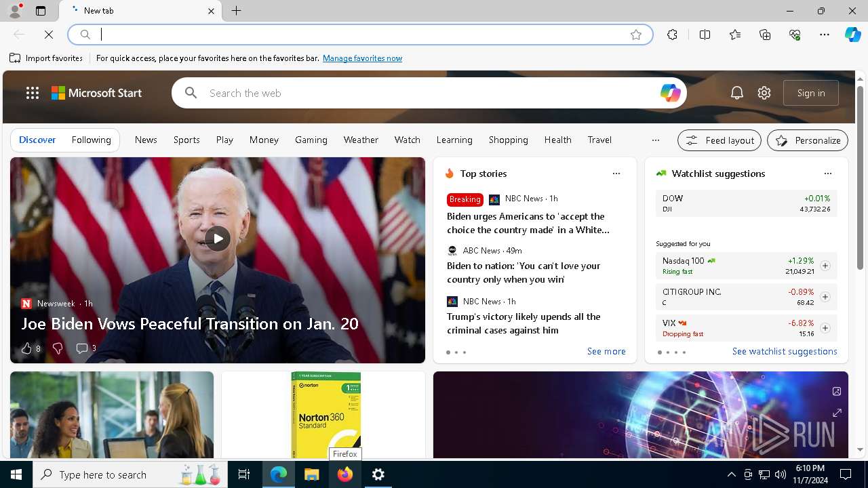
Task: Add this page to favorites with the star icon
Action: 636,35
